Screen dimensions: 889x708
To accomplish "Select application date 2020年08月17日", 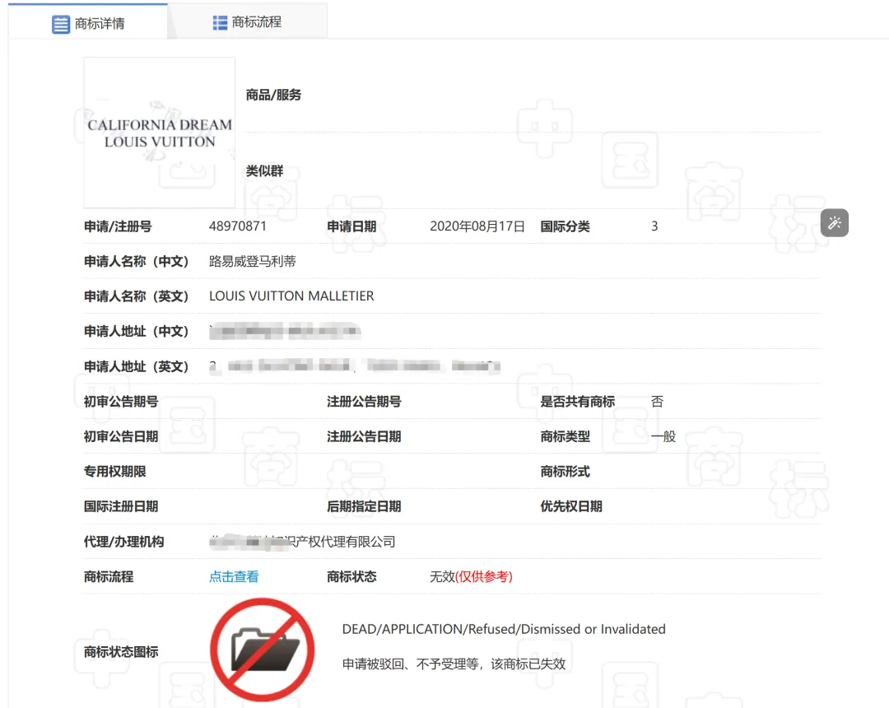I will tap(477, 226).
